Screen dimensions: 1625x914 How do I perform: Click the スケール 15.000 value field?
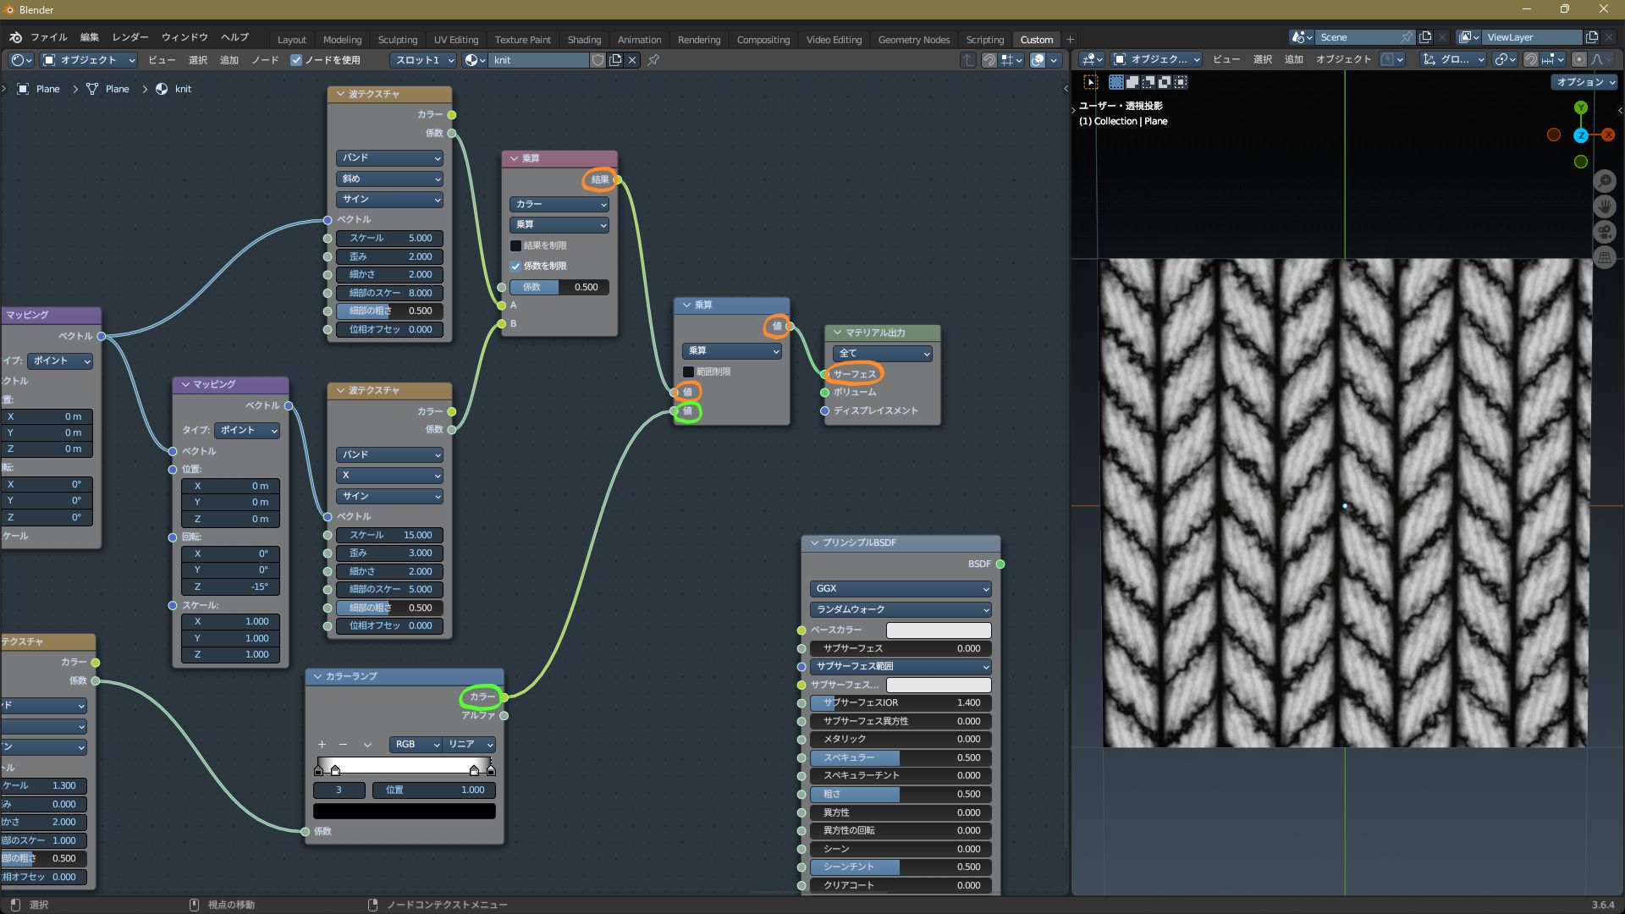tap(390, 535)
